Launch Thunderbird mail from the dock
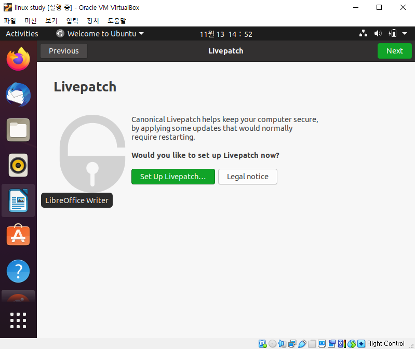Screen dimensions: 415x349 coord(18,95)
